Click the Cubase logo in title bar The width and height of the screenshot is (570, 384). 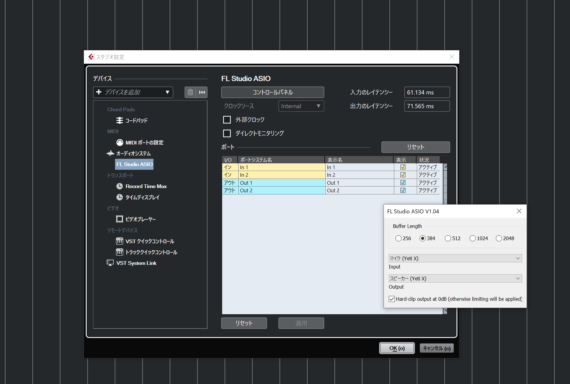pos(91,57)
